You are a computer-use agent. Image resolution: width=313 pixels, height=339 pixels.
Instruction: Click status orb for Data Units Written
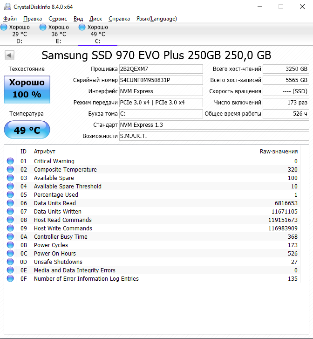10,211
